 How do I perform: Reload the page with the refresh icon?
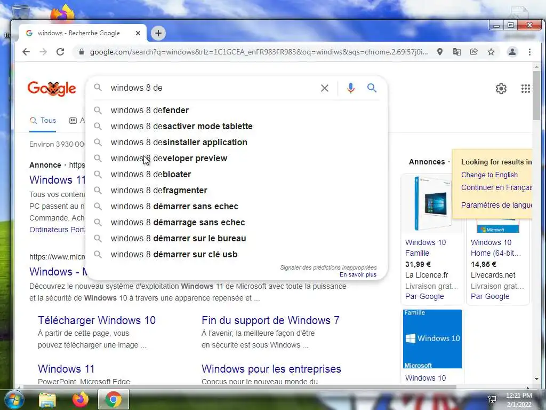[60, 52]
